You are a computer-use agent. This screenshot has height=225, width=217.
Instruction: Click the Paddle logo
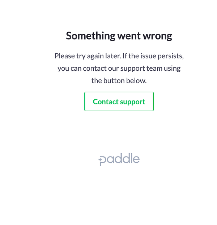point(119,159)
